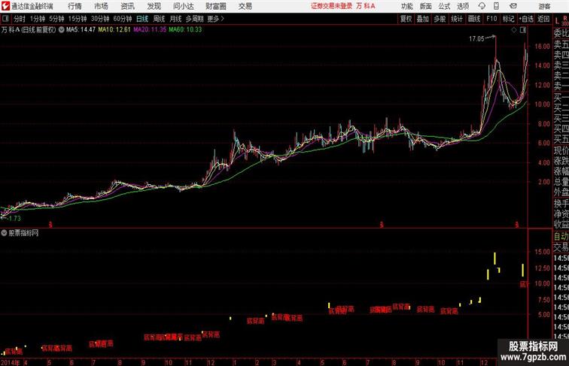Image resolution: width=569 pixels, height=366 pixels.
Task: Open the 行情 menu
Action: click(75, 6)
